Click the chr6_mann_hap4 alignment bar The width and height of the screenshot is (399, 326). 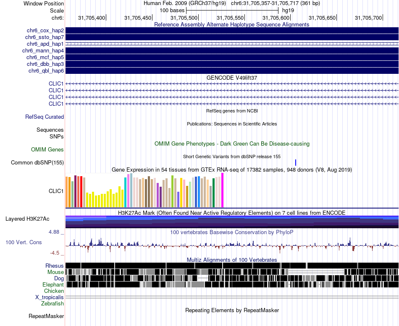click(232, 51)
